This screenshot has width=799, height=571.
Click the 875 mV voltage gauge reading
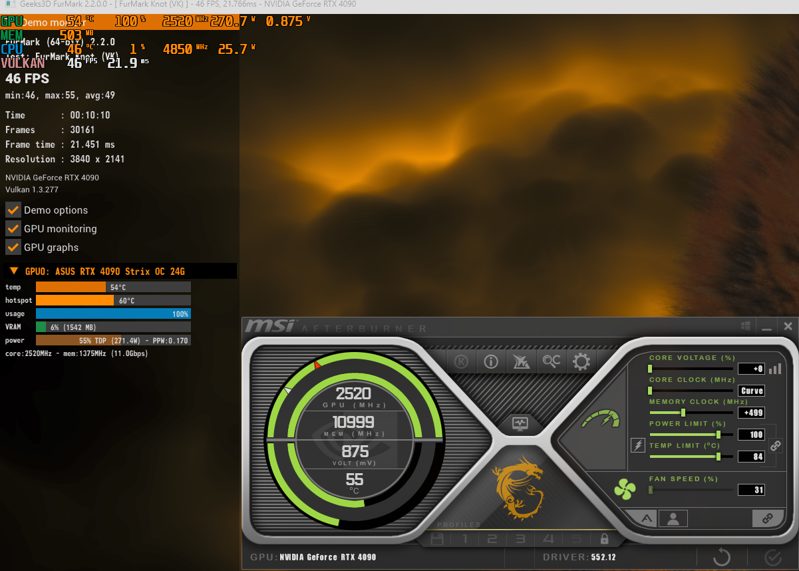[x=354, y=451]
